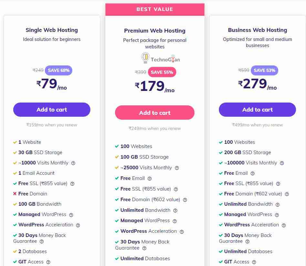This screenshot has width=306, height=266.
Task: Click the SAVE 55% pink badge
Action: point(162,72)
